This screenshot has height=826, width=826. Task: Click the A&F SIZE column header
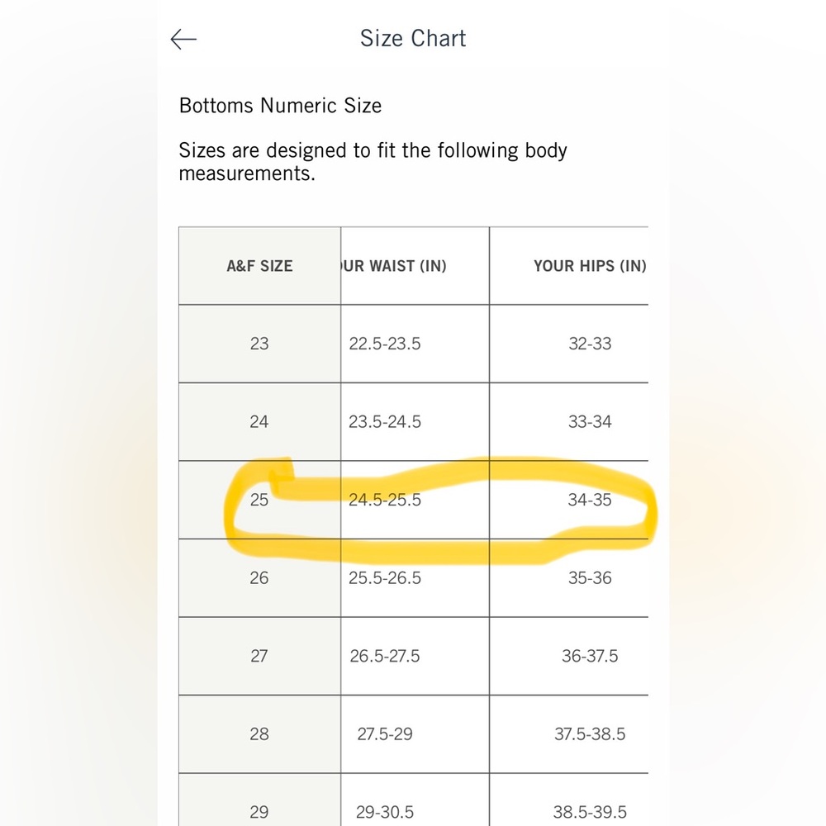coord(259,265)
